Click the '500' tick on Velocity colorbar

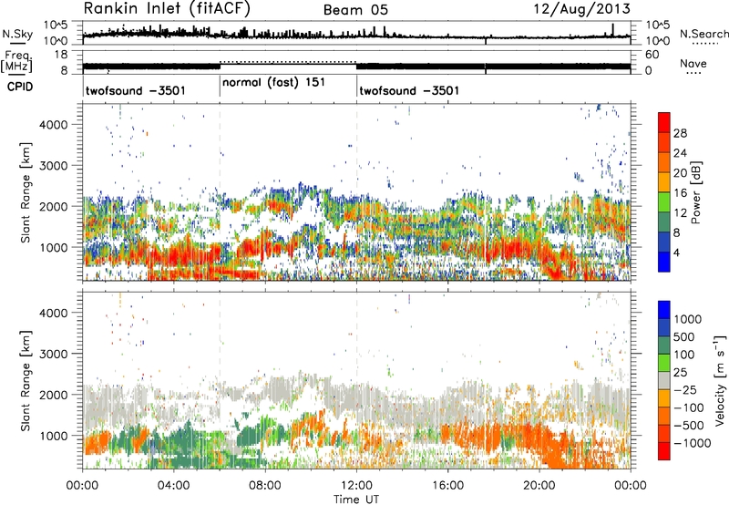pyautogui.click(x=684, y=337)
